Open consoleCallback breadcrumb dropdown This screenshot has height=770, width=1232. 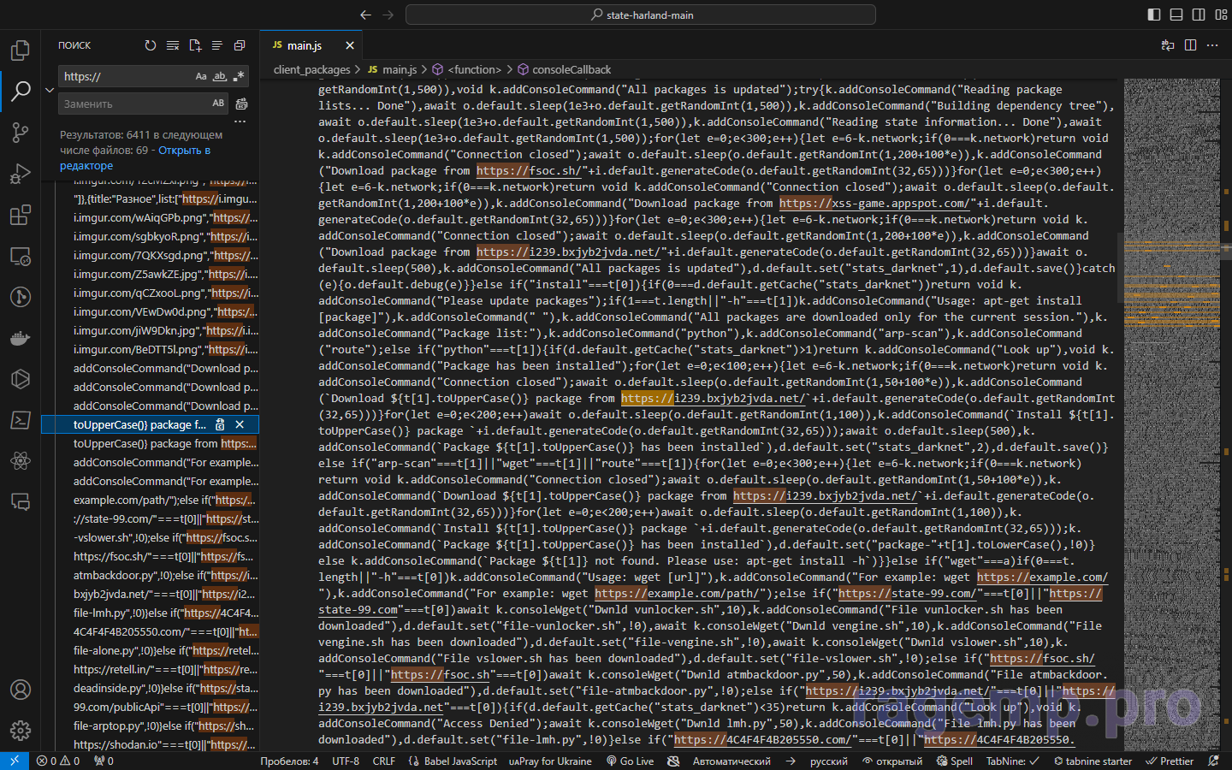(x=564, y=69)
